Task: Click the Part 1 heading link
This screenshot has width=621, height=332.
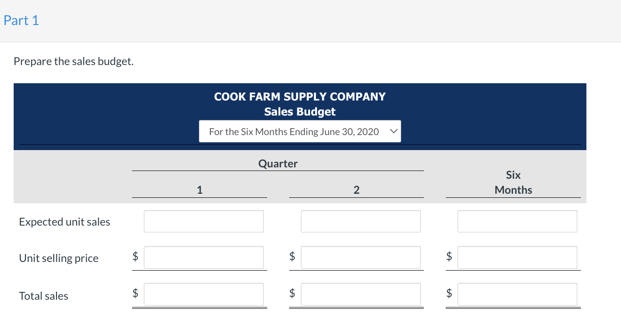Action: (x=21, y=20)
